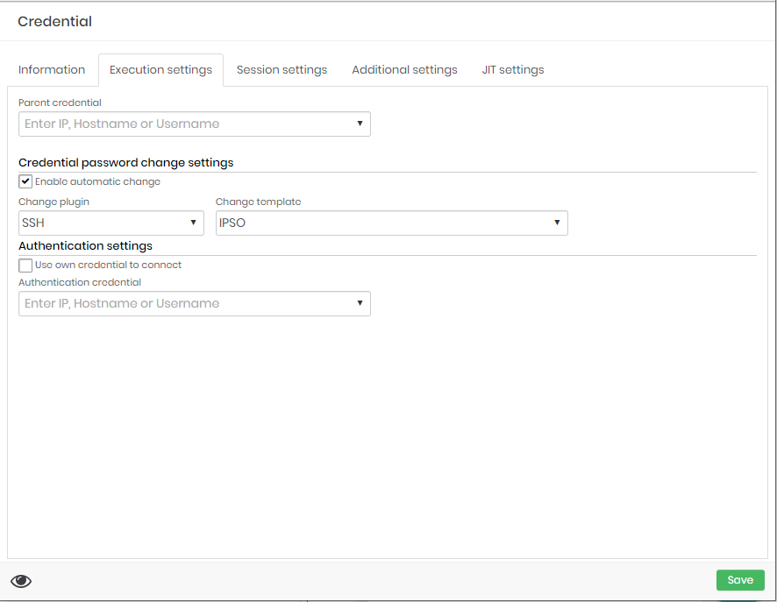Click the Use own credential label text
The height and width of the screenshot is (602, 777).
click(108, 265)
